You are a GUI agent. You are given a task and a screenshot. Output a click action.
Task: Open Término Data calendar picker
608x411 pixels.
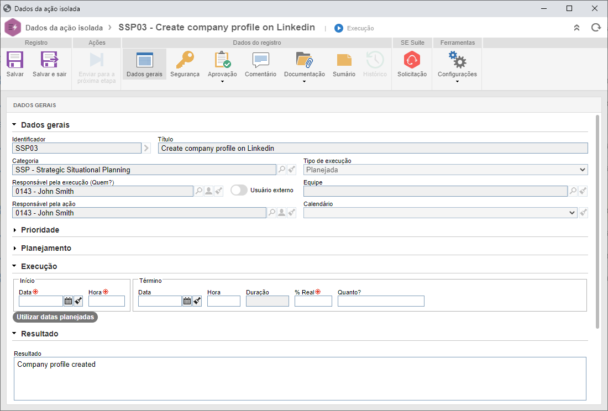187,301
